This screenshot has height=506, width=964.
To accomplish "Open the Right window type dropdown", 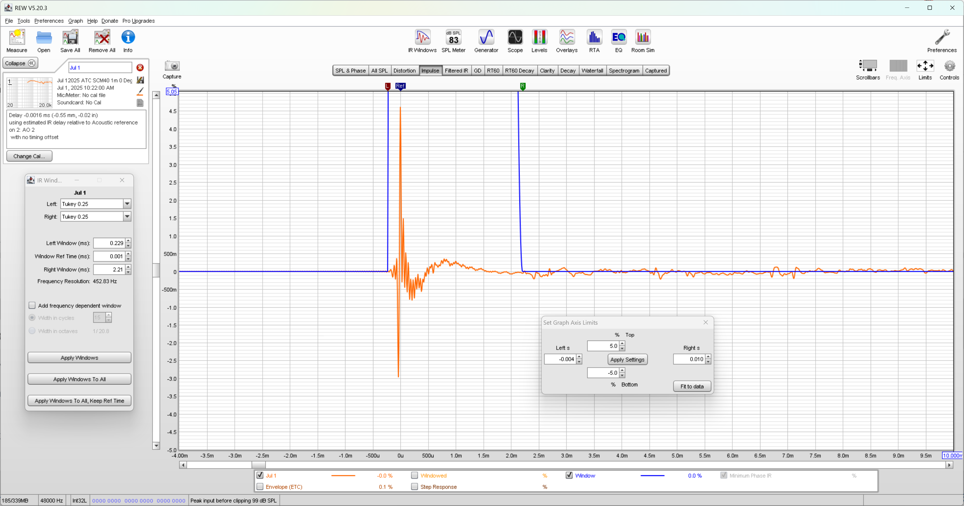I will (127, 217).
